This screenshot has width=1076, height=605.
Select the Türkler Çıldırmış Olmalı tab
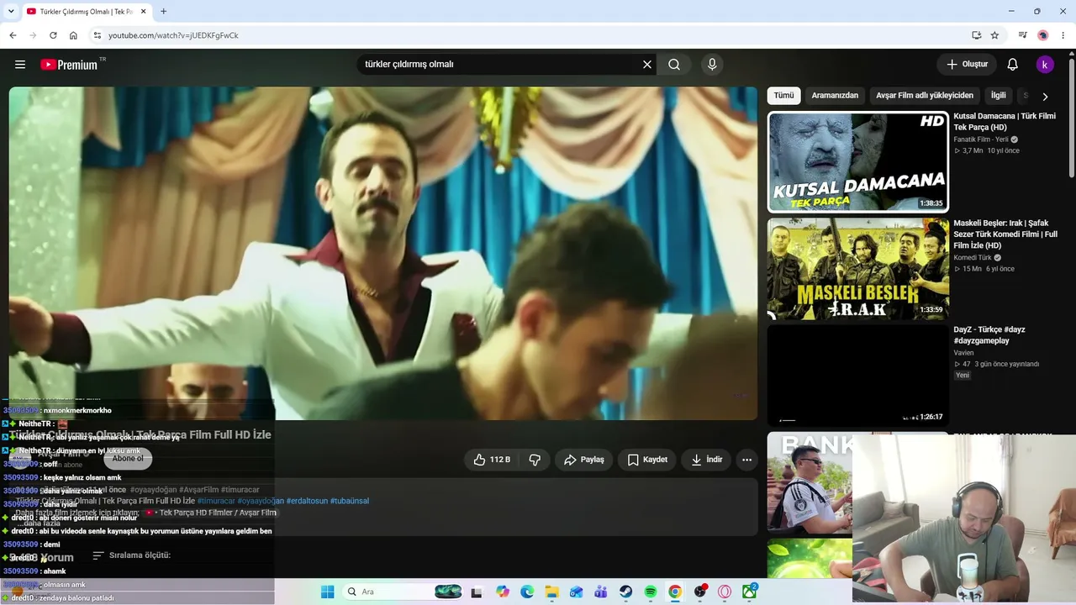(86, 12)
